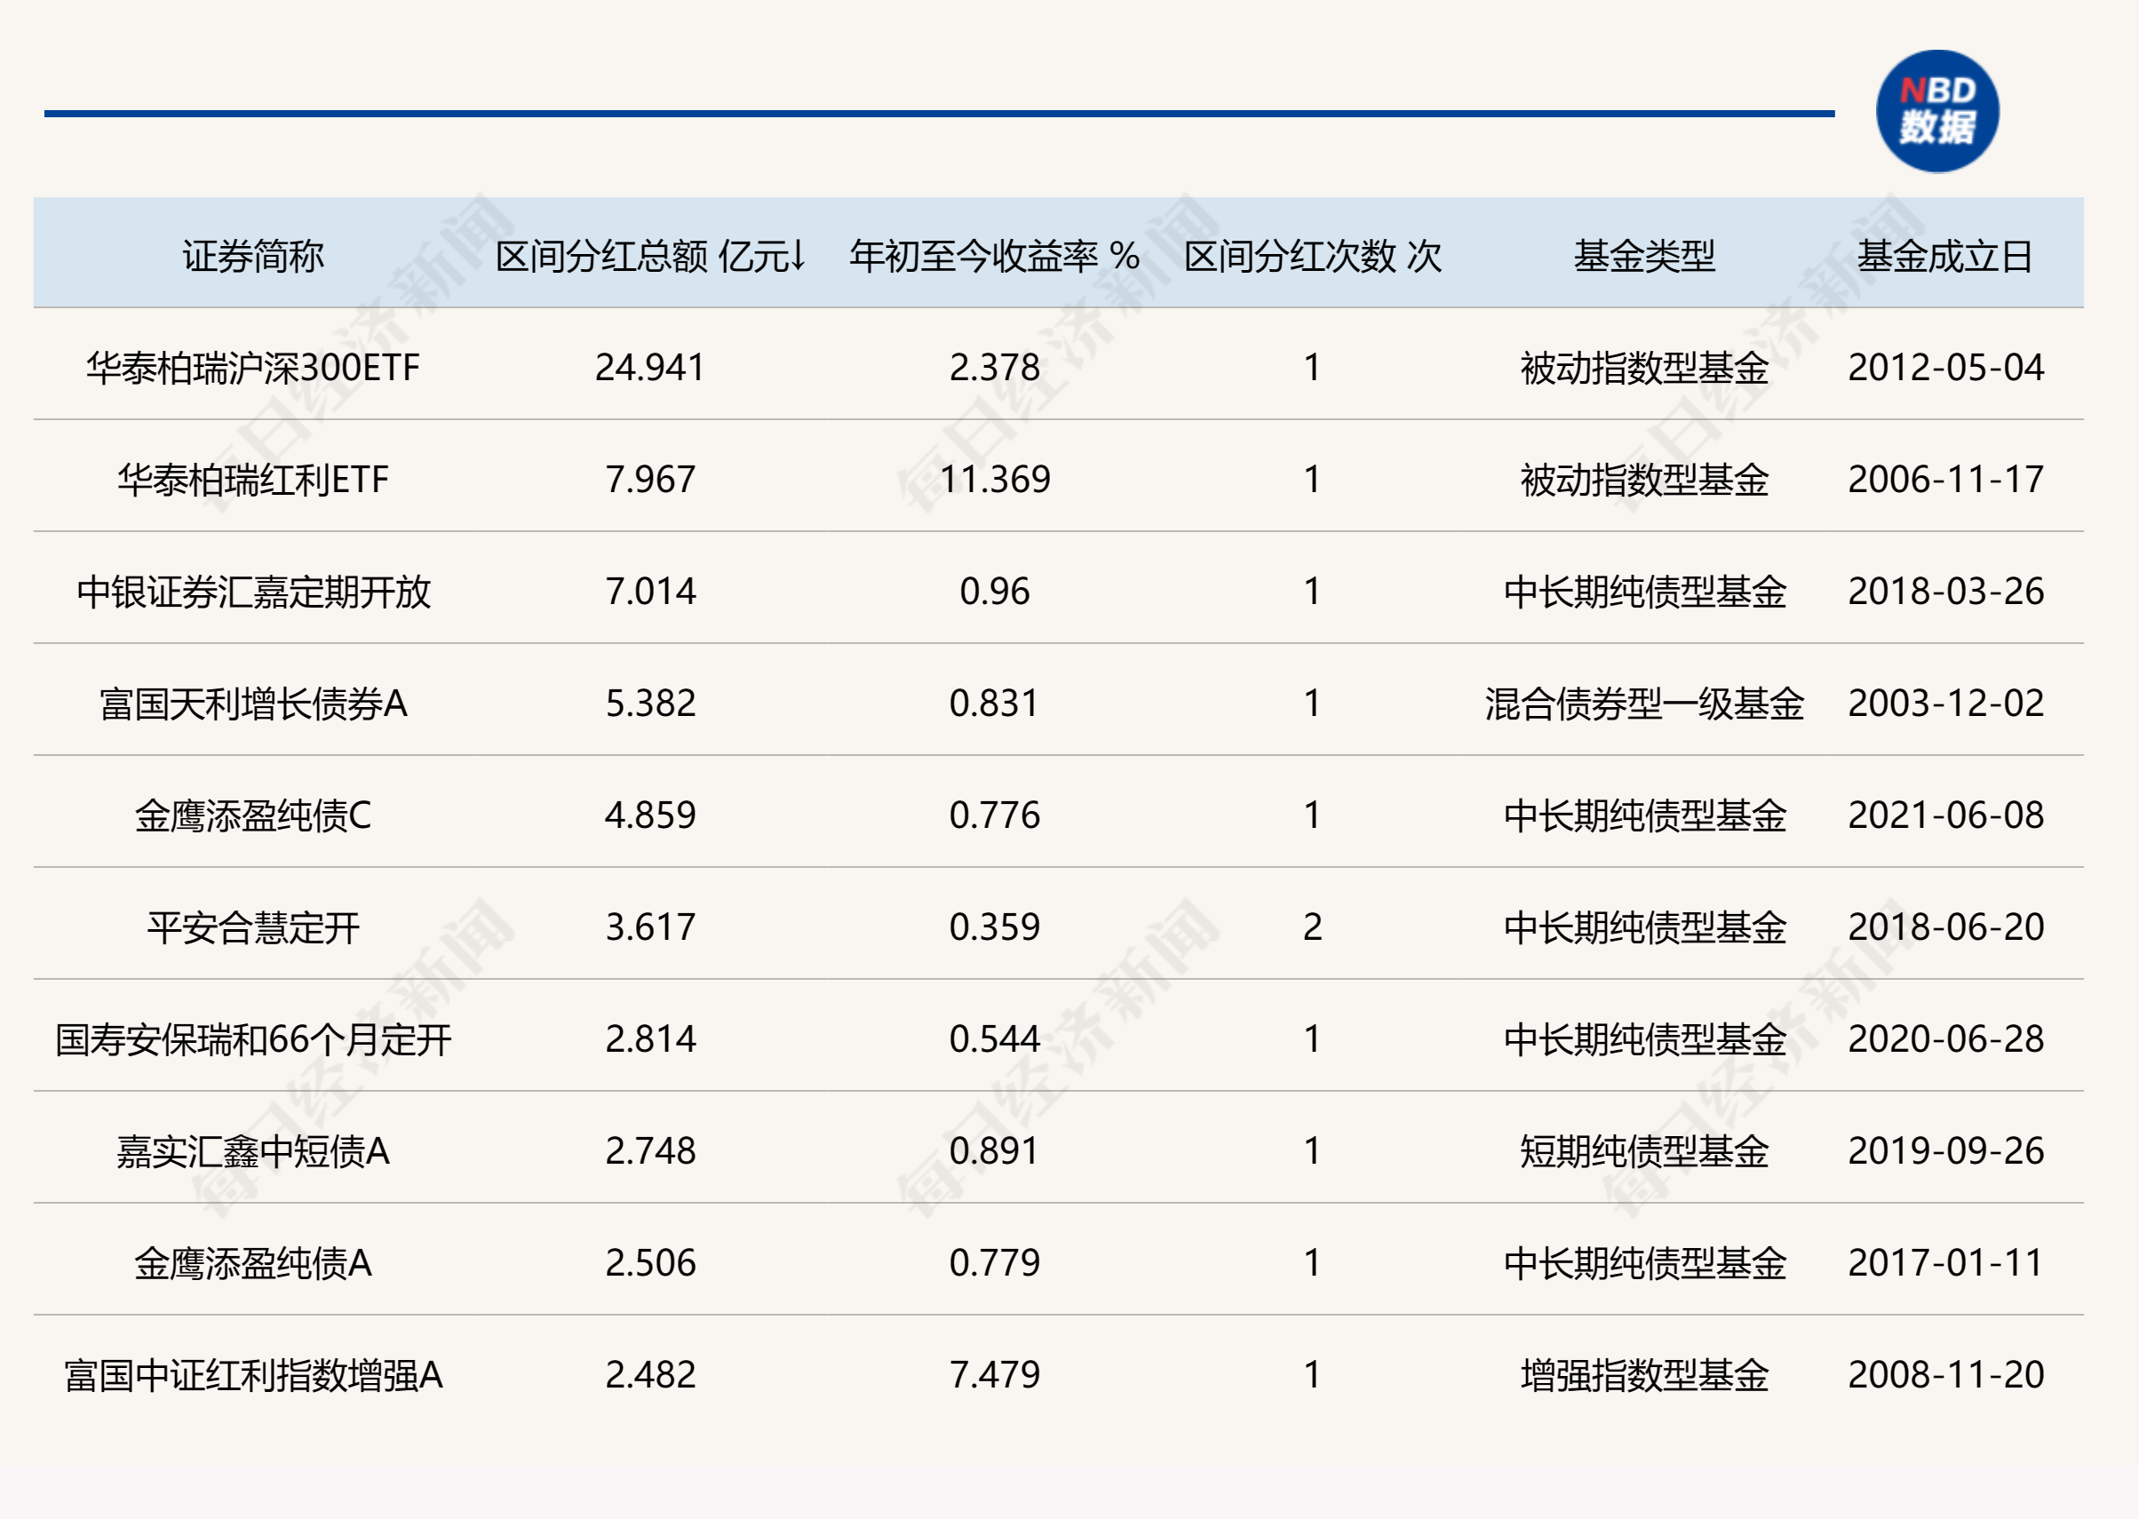Click return rate value 2.378
This screenshot has width=2139, height=1519.
994,368
